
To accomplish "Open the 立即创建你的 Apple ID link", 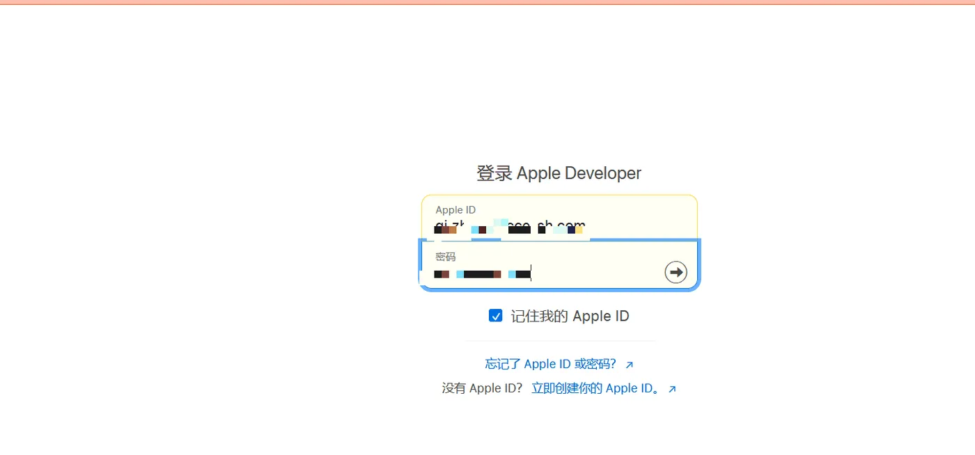I will pos(604,388).
